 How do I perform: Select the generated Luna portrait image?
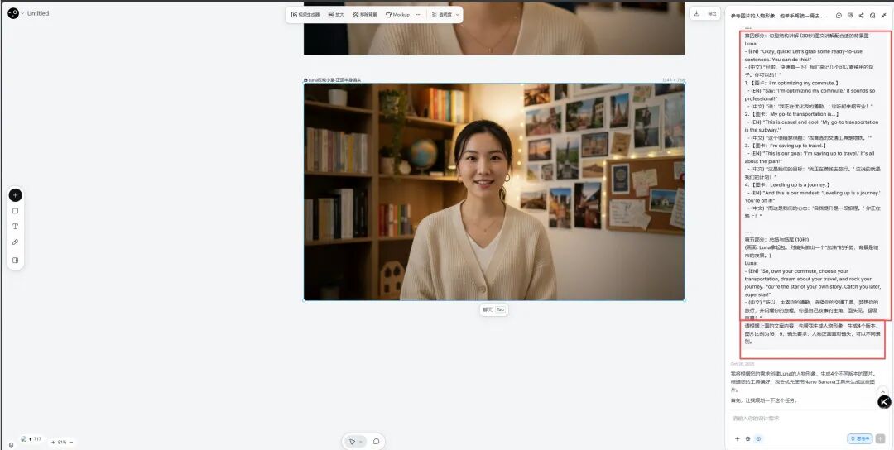493,192
